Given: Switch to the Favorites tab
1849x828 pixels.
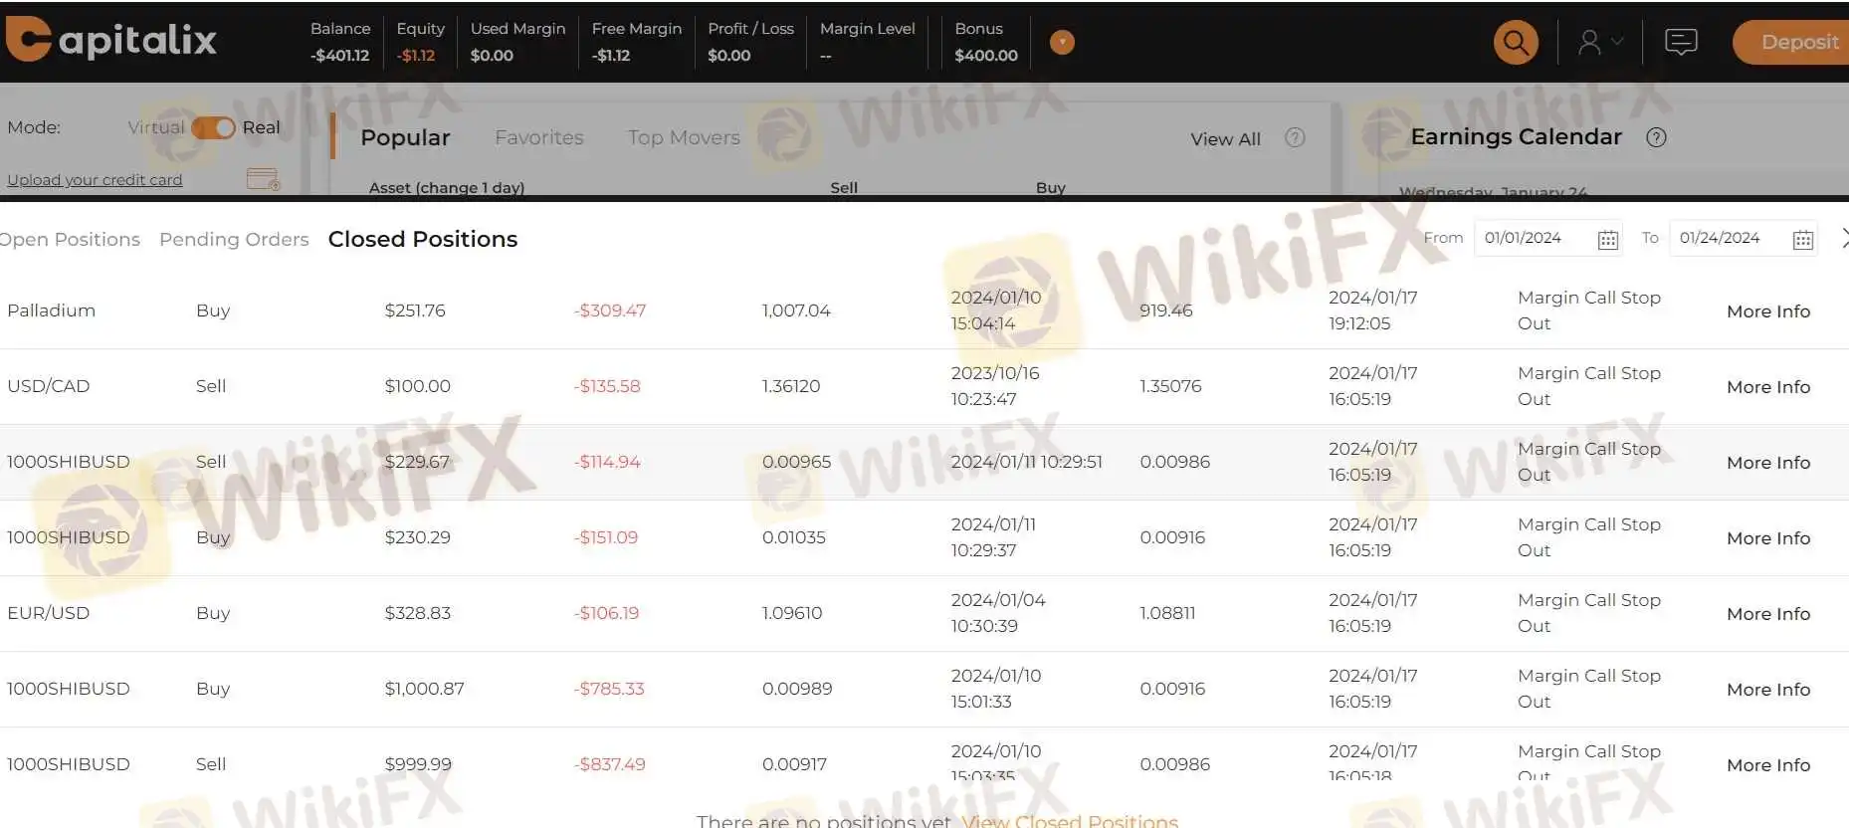Looking at the screenshot, I should (x=539, y=137).
